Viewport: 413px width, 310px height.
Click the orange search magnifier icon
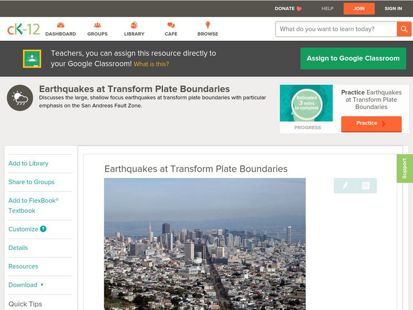(404, 29)
